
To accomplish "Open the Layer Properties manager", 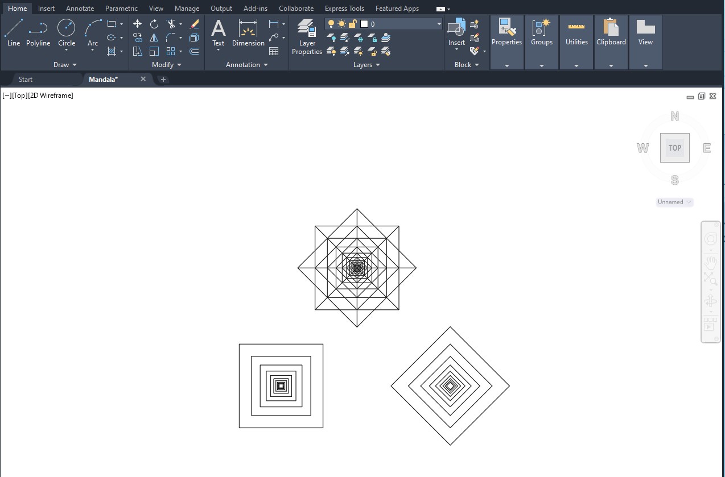I will [307, 37].
